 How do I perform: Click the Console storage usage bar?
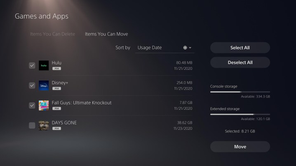pyautogui.click(x=240, y=92)
